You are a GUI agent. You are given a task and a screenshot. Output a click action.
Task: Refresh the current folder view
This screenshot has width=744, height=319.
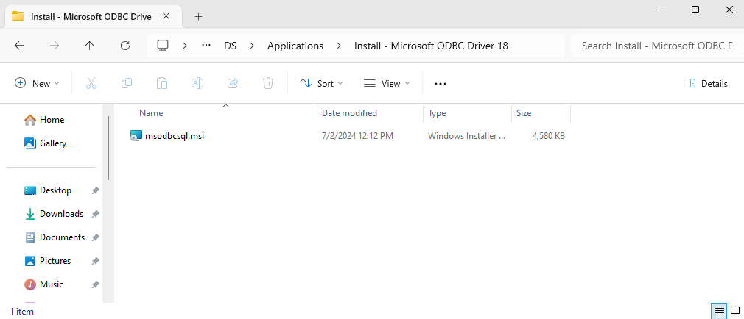[125, 46]
